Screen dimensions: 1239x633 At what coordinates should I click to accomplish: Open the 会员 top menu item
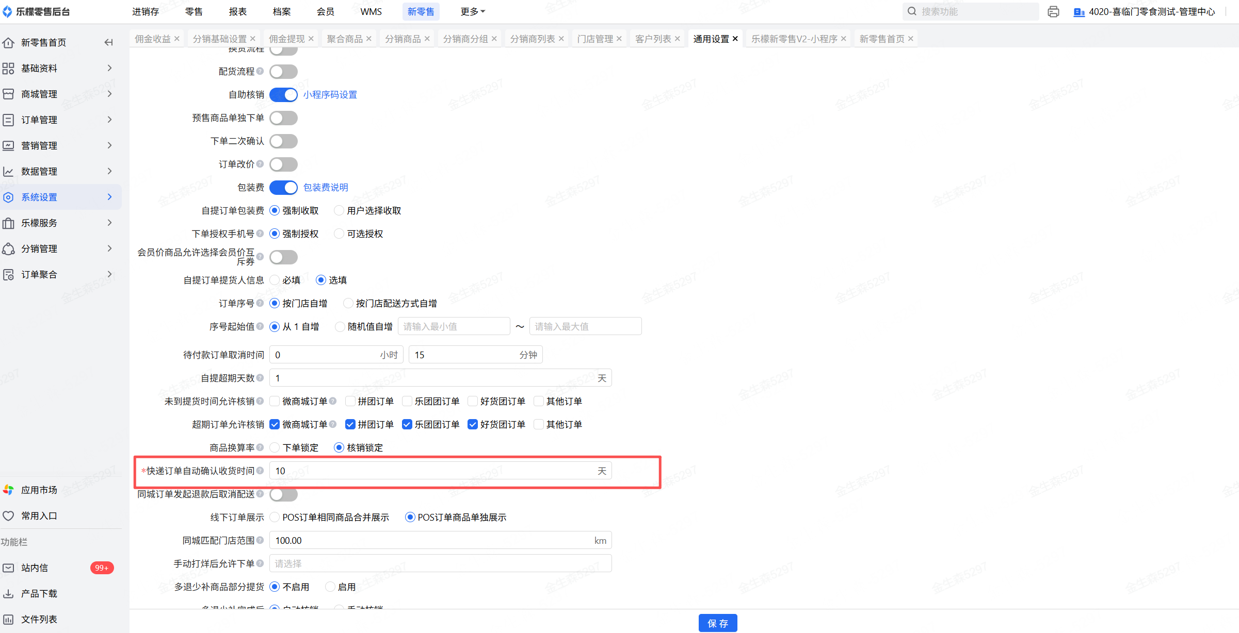325,11
